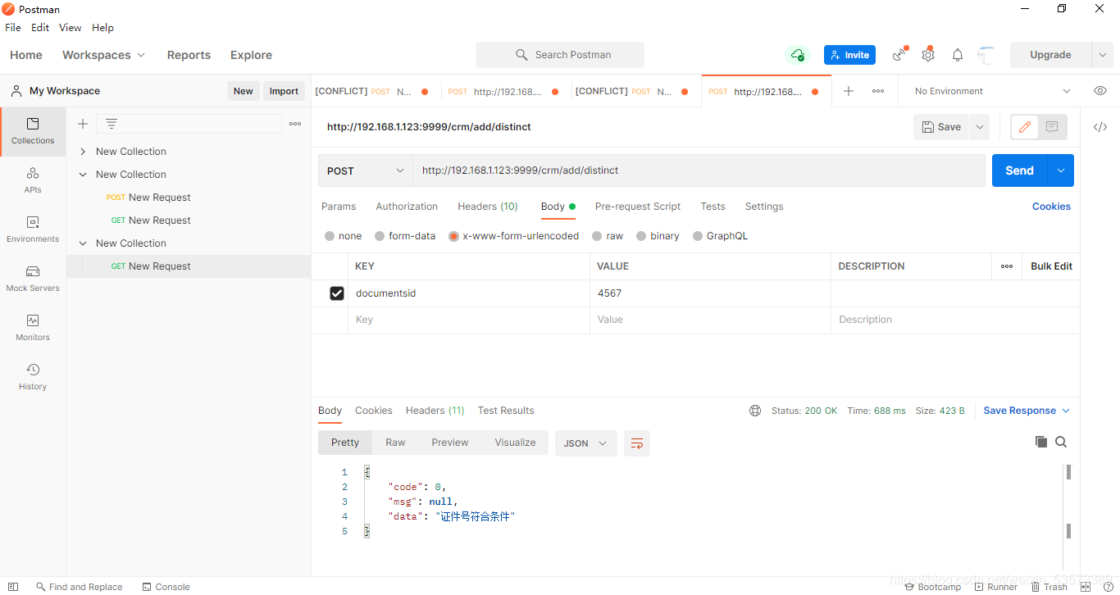Open the code snippet panel icon
Viewport: 1120px width, 595px height.
(x=1100, y=127)
